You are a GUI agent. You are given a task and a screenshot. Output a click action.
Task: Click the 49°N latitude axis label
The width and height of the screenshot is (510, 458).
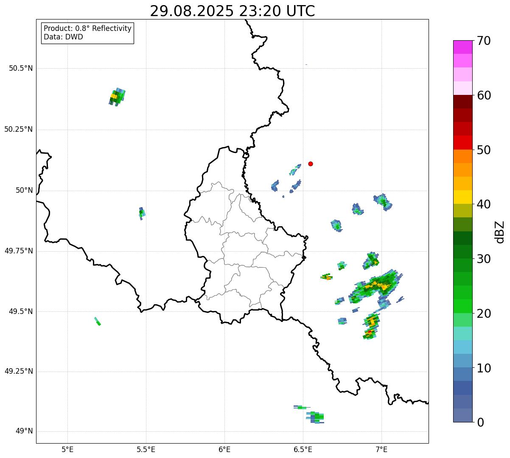tap(24, 431)
